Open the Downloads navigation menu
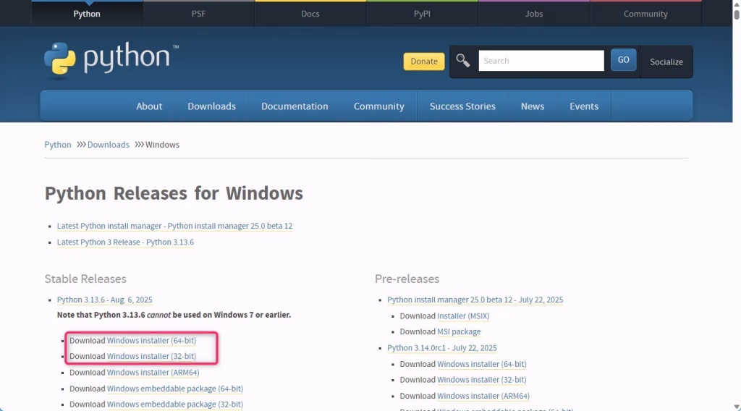Viewport: 741px width, 411px height. pyautogui.click(x=212, y=106)
